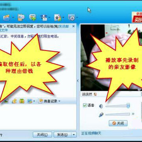The image size is (142, 142).
Task: Click into the message input box
Action: point(38,117)
